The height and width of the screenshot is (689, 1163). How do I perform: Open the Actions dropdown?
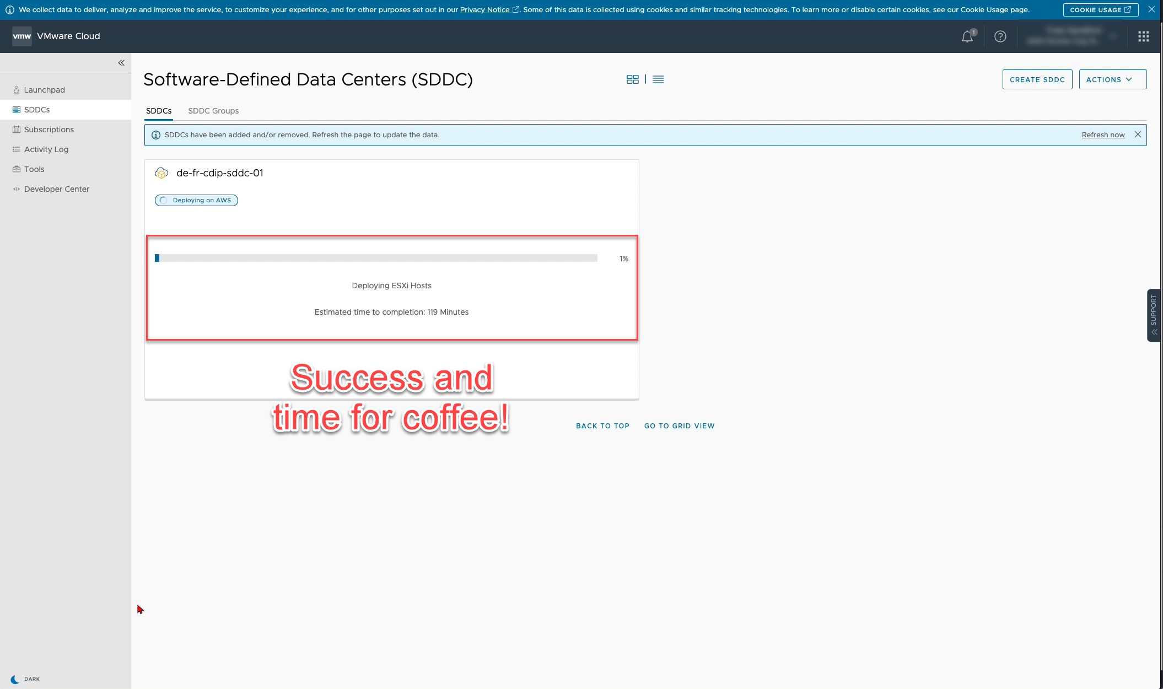click(1113, 79)
